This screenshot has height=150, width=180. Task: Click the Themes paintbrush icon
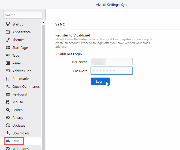tap(8, 40)
